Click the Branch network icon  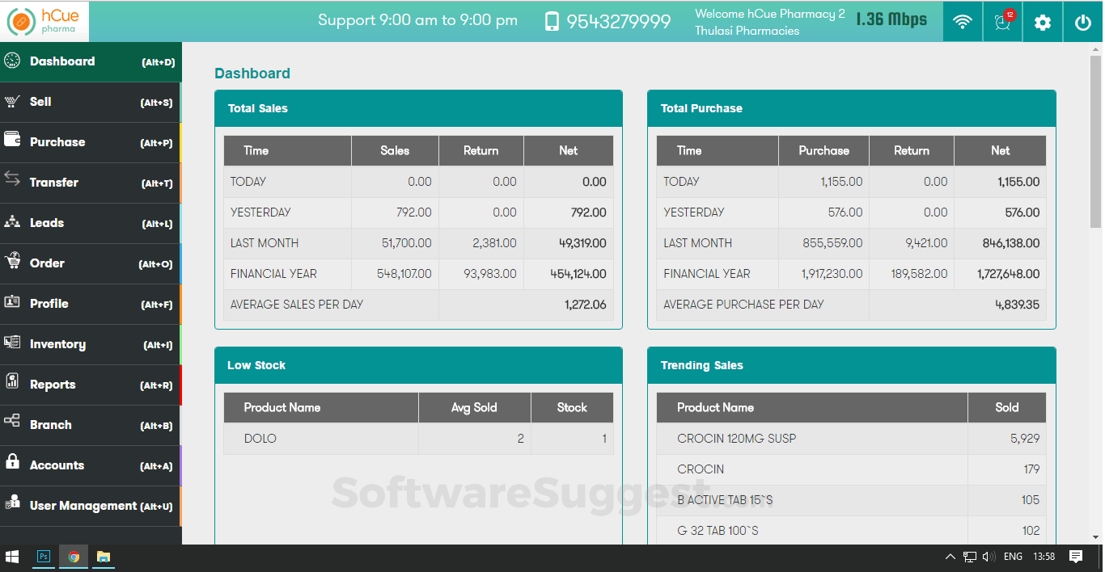tap(11, 425)
